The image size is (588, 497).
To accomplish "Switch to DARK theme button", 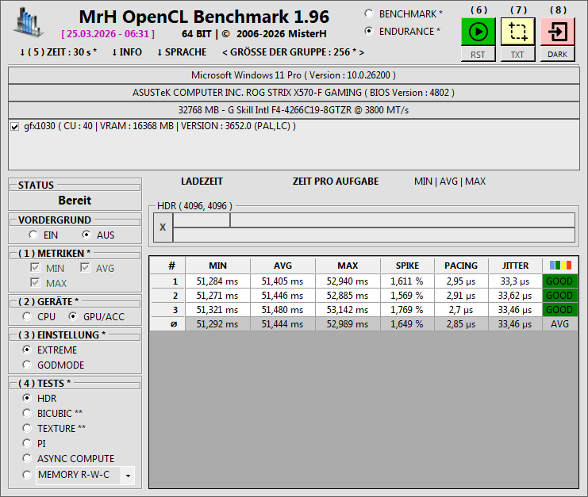I will (558, 55).
